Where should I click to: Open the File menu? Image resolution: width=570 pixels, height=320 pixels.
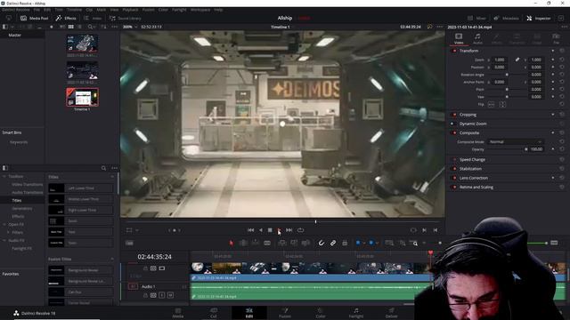coord(37,10)
